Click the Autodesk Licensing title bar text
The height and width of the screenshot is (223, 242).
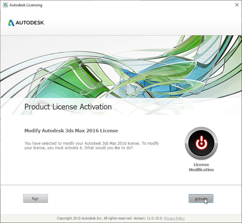click(x=26, y=5)
